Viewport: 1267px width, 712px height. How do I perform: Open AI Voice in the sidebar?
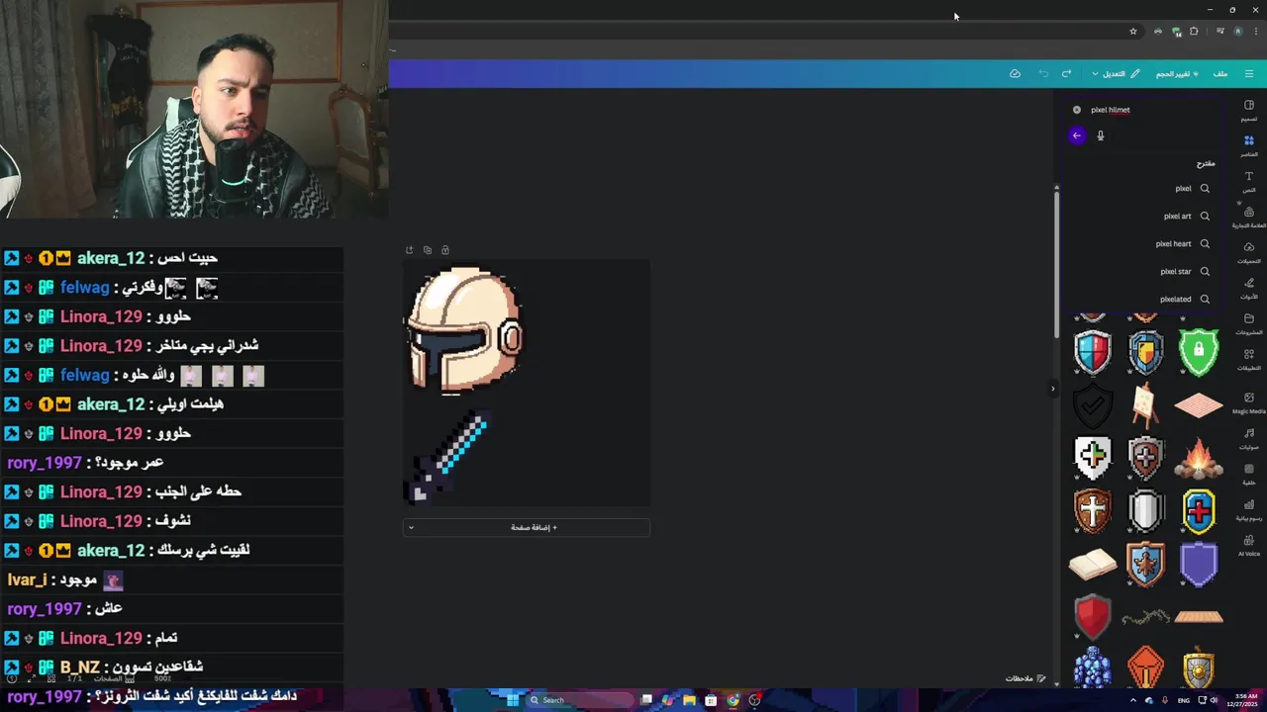(1249, 545)
